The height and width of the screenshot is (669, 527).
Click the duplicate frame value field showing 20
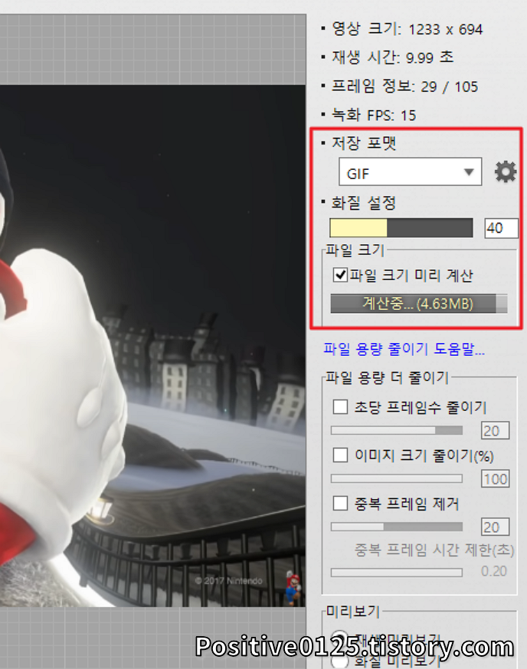495,527
